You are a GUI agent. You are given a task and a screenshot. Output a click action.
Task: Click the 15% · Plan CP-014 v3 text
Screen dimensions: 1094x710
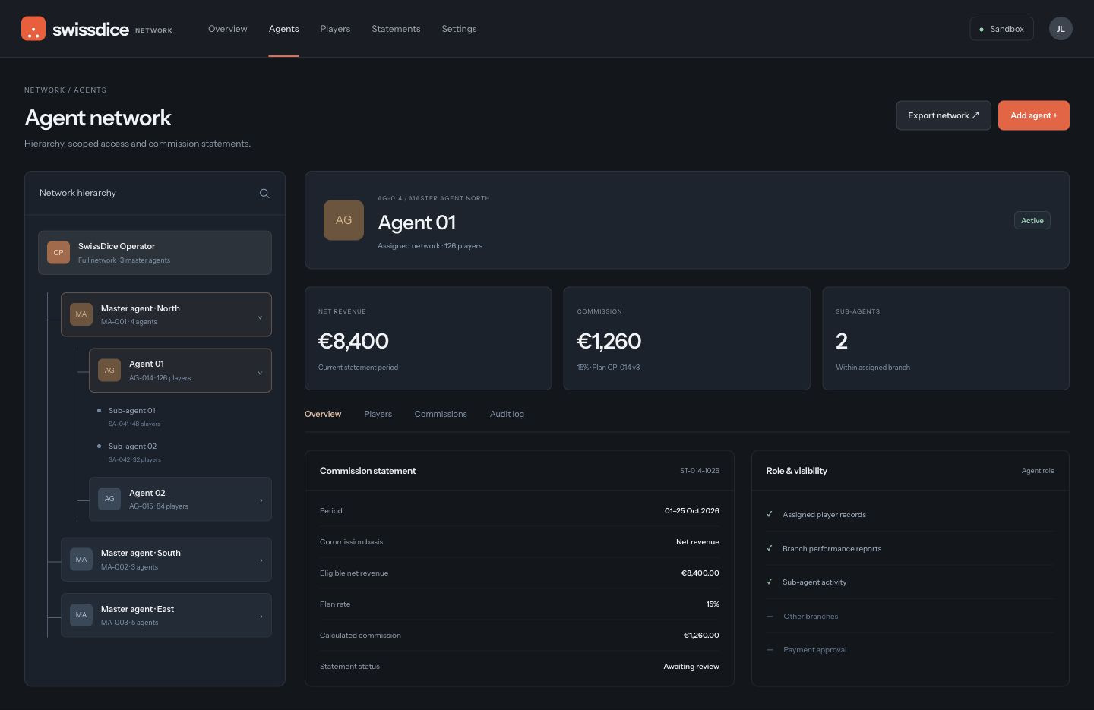click(x=608, y=368)
